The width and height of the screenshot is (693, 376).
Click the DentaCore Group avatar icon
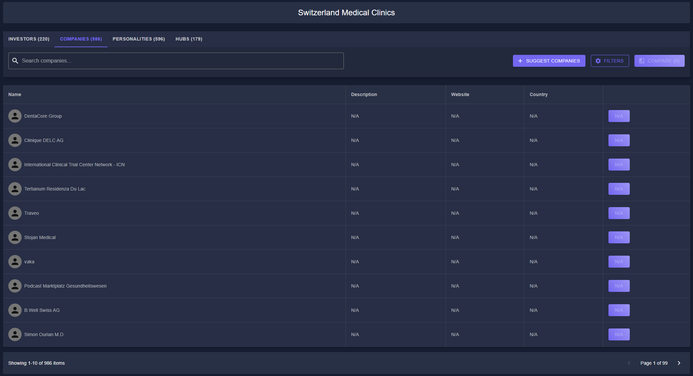click(x=15, y=116)
